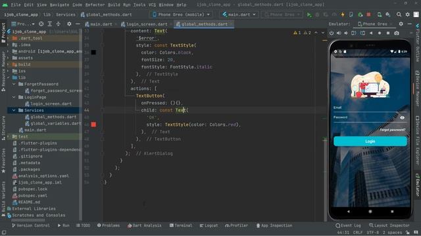Open Version Control tool window
Image resolution: width=421 pixels, height=236 pixels.
click(x=31, y=226)
